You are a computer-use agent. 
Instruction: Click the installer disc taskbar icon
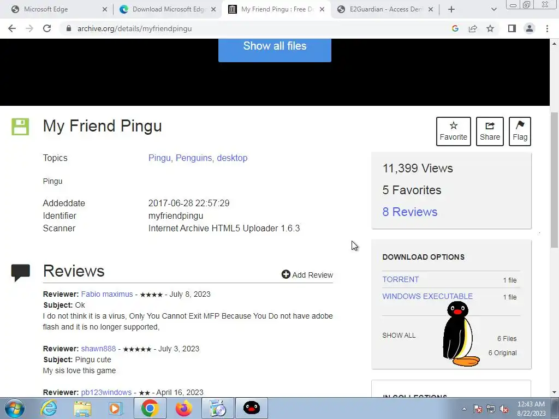[x=218, y=408]
